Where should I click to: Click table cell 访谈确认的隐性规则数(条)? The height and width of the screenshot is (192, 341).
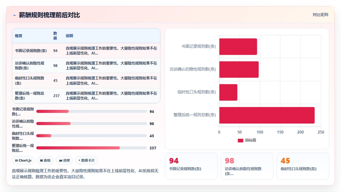pos(30,66)
